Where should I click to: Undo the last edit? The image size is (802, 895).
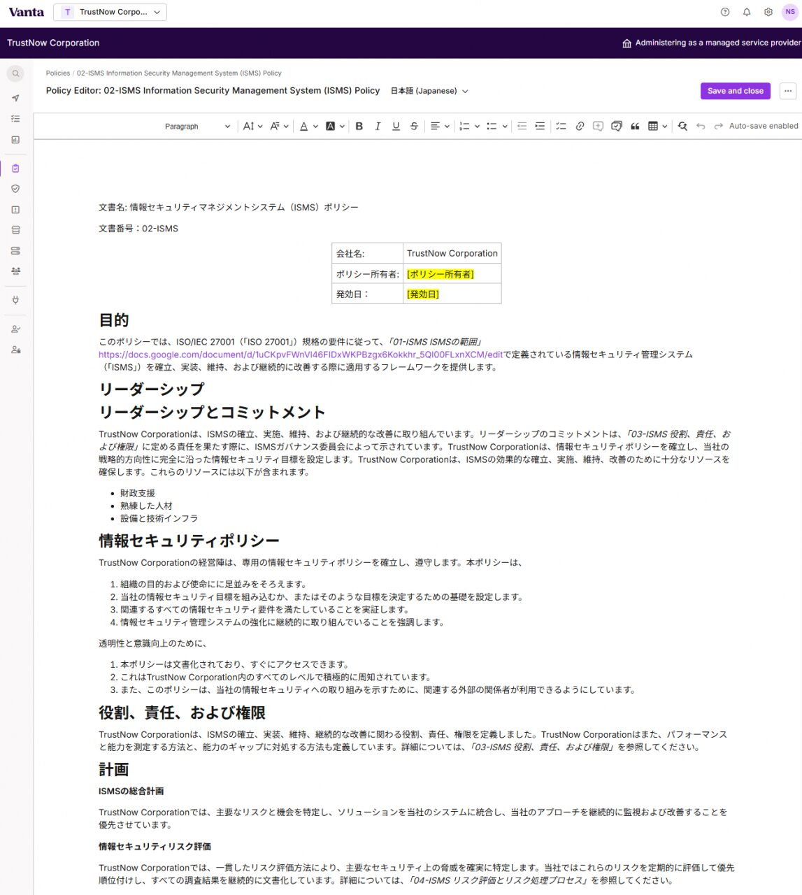tap(701, 127)
